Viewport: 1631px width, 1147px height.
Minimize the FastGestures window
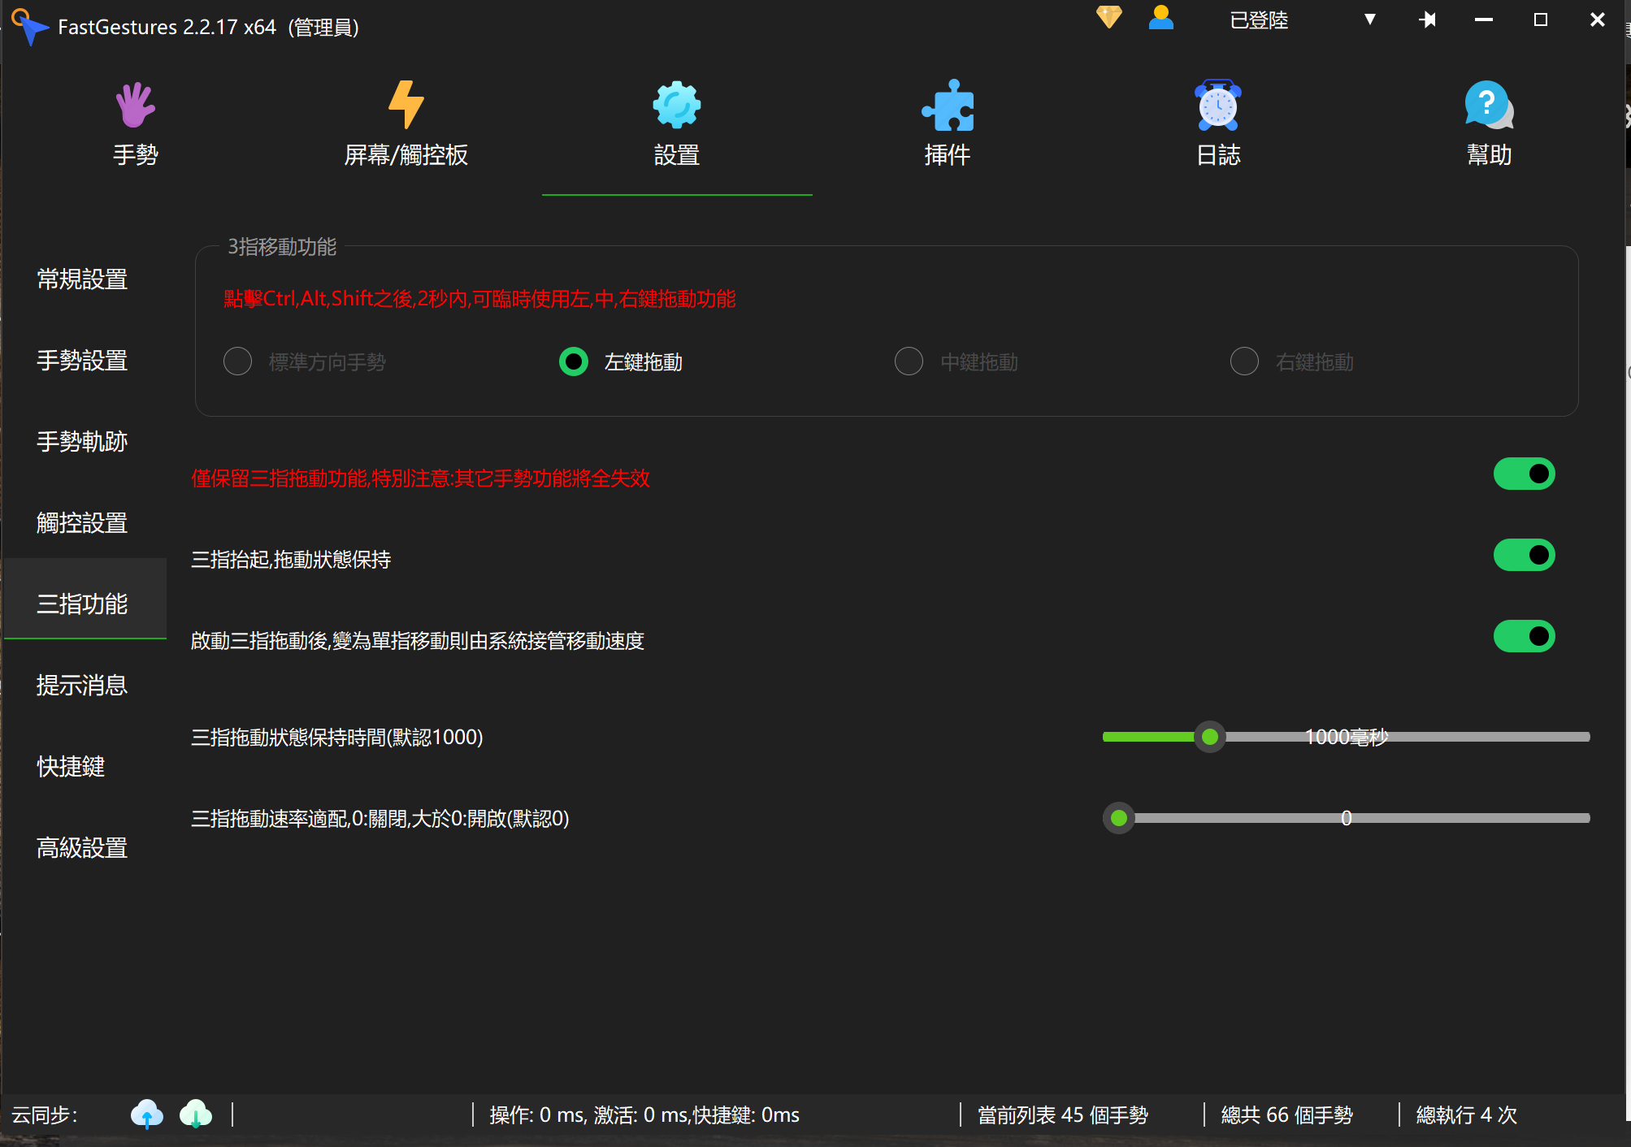[x=1484, y=19]
